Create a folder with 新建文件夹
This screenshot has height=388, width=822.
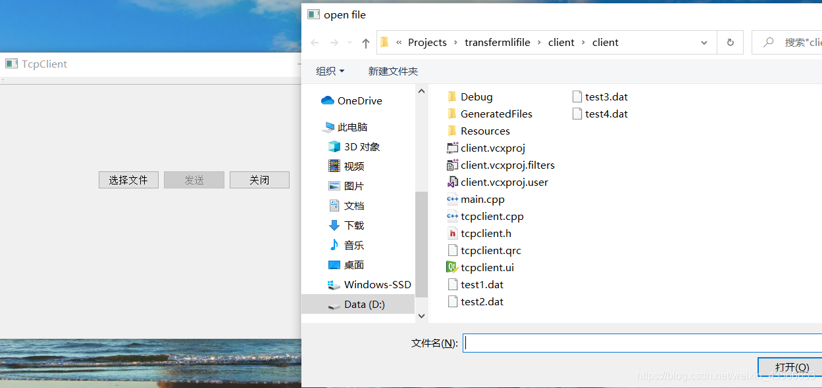(393, 71)
